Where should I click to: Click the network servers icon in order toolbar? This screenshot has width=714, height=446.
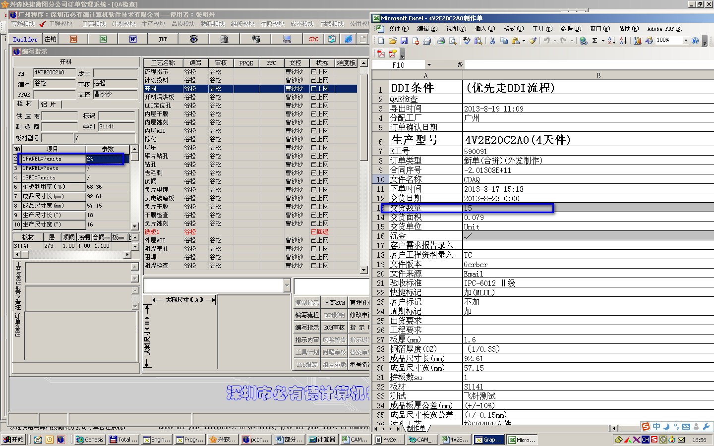[256, 39]
